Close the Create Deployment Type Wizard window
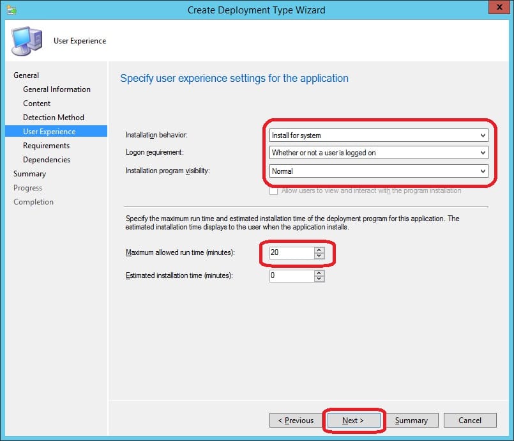Viewport: 514px width, 441px height. pyautogui.click(x=499, y=7)
